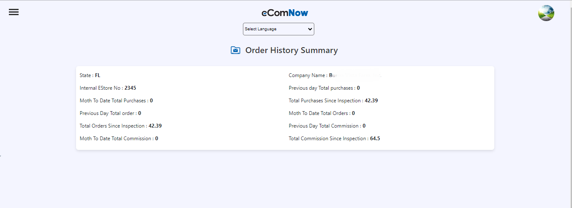Click the 64.5 commission value
The width and height of the screenshot is (572, 208).
coord(375,139)
